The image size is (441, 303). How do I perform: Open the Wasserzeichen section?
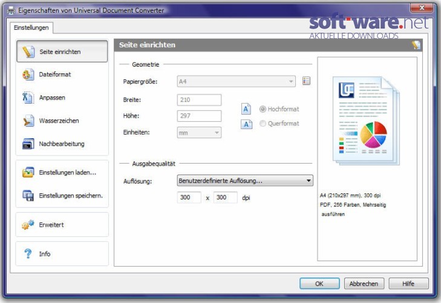(x=62, y=121)
